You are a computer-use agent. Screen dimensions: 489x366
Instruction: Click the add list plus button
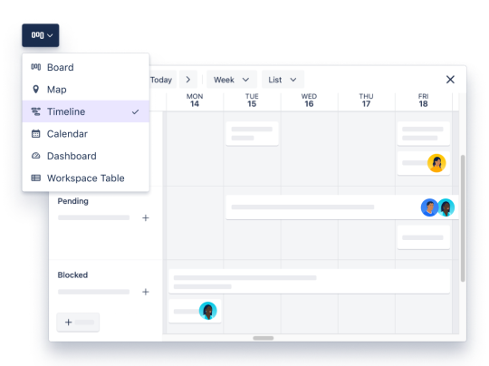(78, 323)
